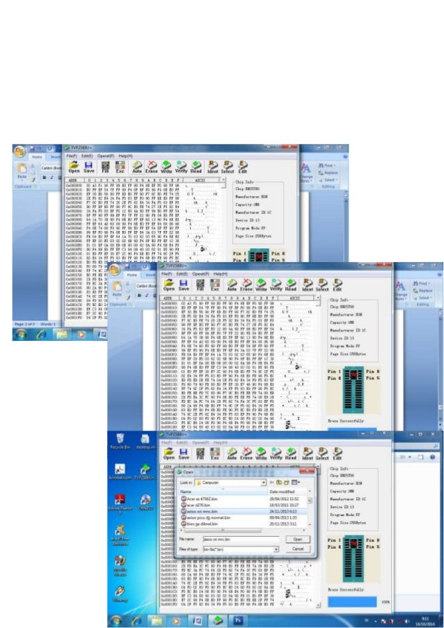Screen dimensions: 444x628
Task: Click Up One Level icon in Open dialog
Action: point(279,483)
